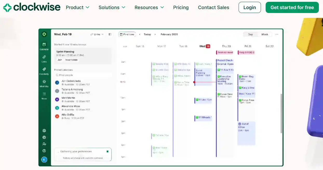Click Matt Martin avatar icon
Viewport: 323px width, 170px height.
pyautogui.click(x=57, y=99)
